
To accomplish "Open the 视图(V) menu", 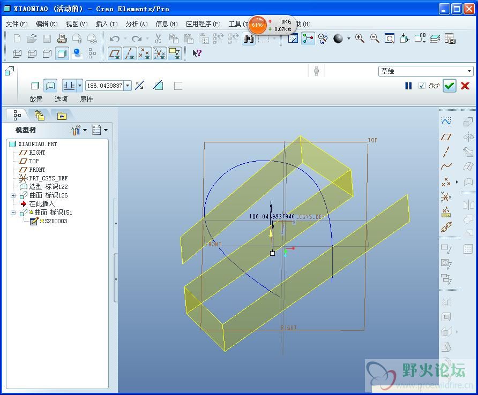I will (77, 24).
